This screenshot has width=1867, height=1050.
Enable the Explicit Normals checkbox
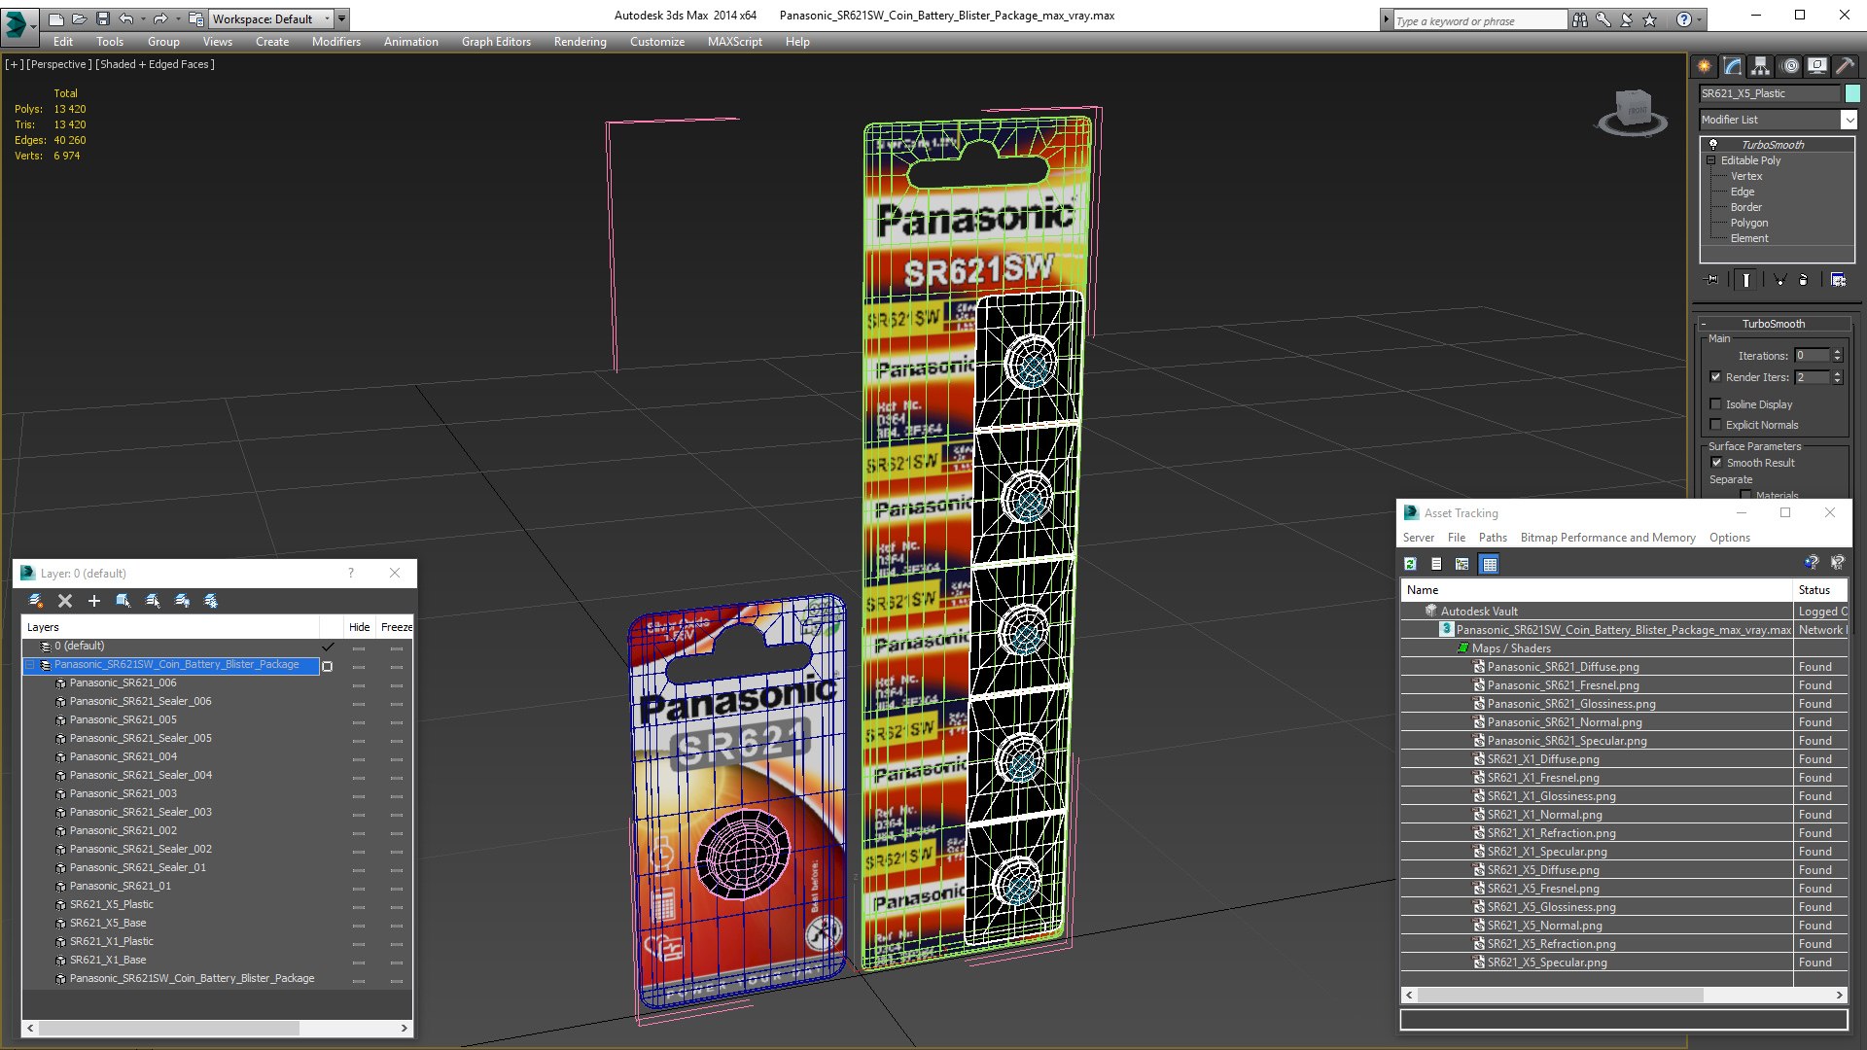1716,425
